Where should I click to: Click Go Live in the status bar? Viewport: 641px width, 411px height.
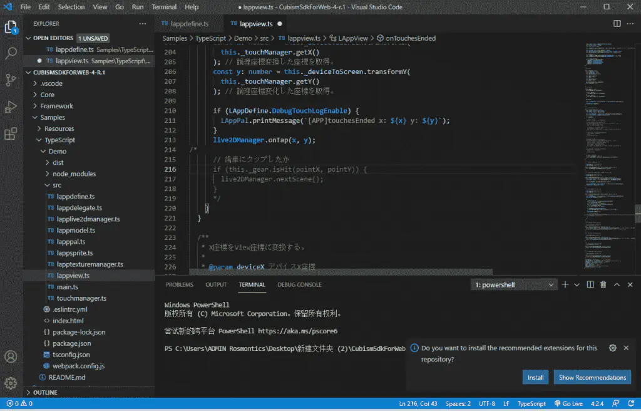(568, 403)
